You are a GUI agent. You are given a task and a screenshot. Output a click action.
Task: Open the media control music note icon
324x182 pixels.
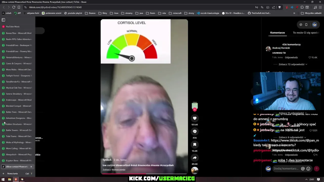315,7
